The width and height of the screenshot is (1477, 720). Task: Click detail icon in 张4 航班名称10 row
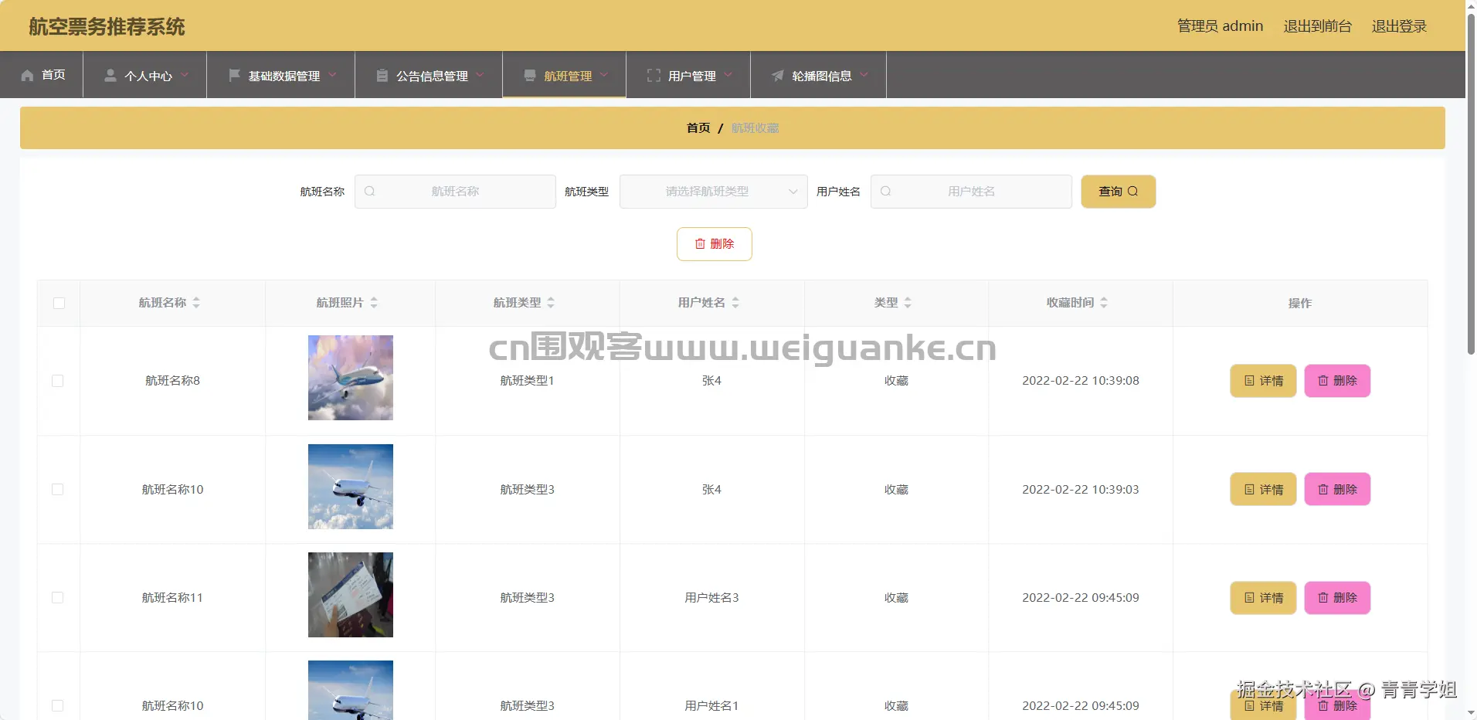[1249, 489]
